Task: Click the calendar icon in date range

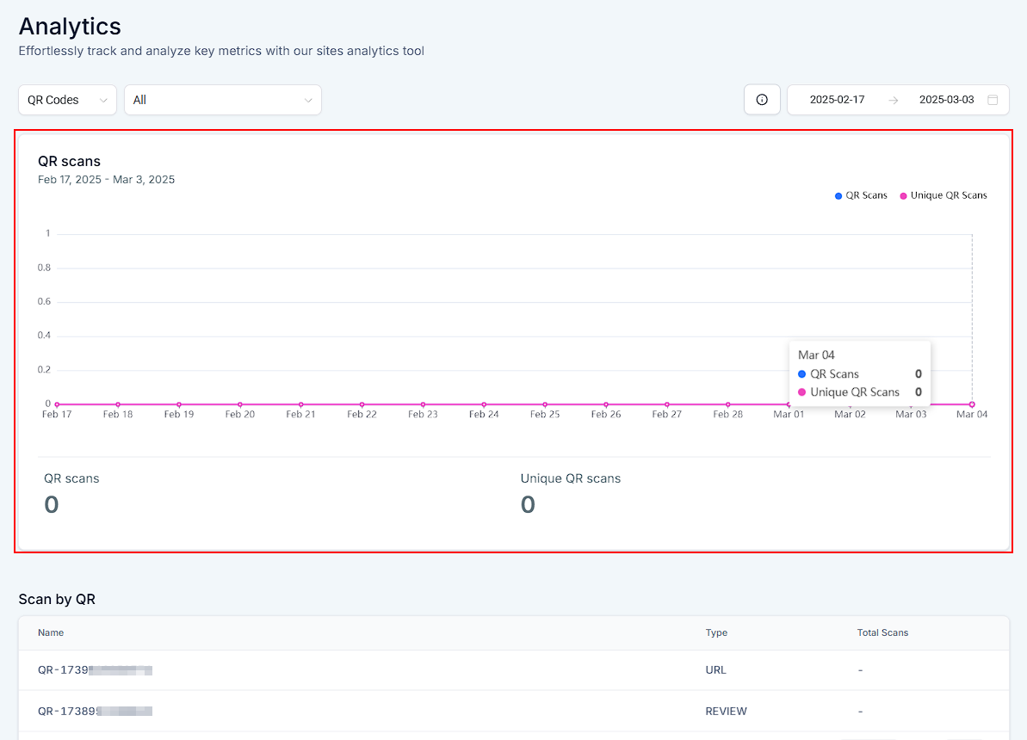Action: (x=993, y=100)
